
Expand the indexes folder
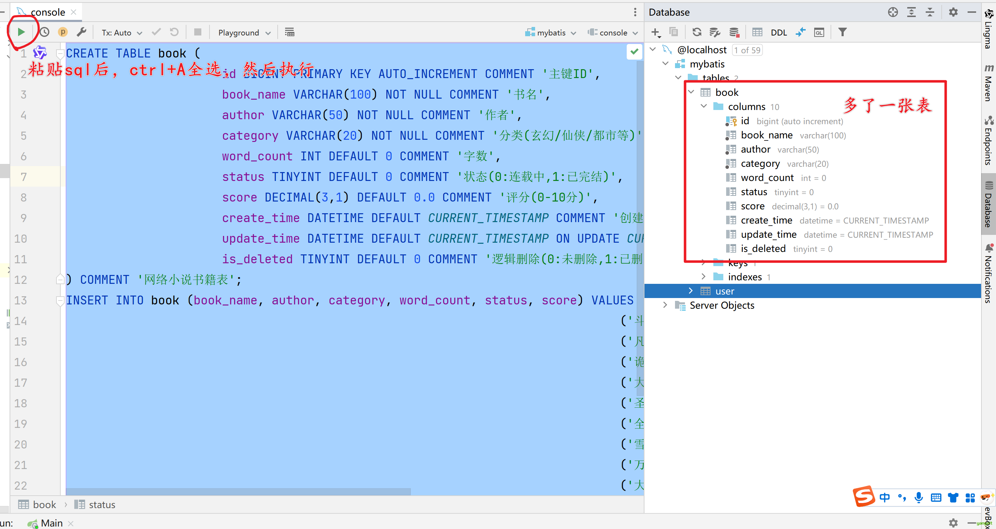[x=704, y=277]
